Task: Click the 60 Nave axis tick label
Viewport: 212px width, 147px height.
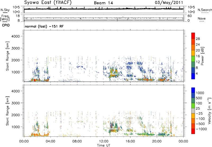Action: coord(189,16)
